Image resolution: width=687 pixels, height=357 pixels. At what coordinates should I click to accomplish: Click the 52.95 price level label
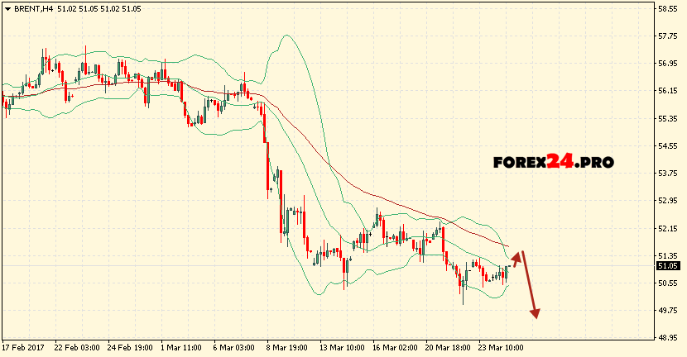click(x=668, y=200)
